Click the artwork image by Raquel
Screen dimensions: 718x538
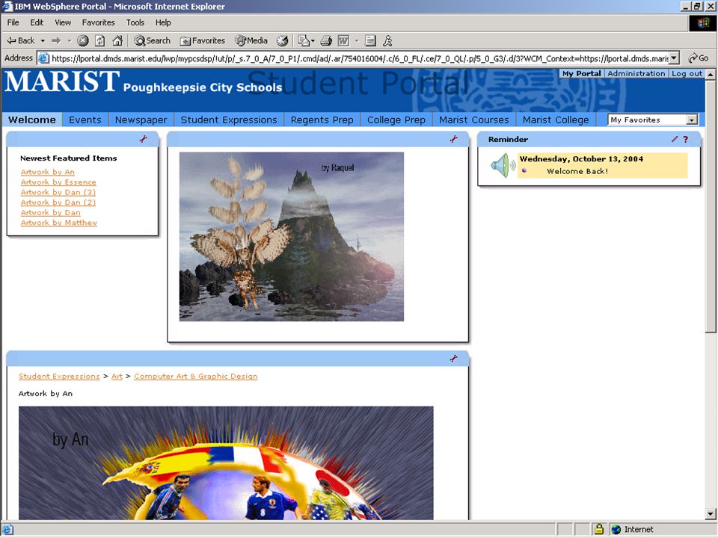pyautogui.click(x=292, y=237)
